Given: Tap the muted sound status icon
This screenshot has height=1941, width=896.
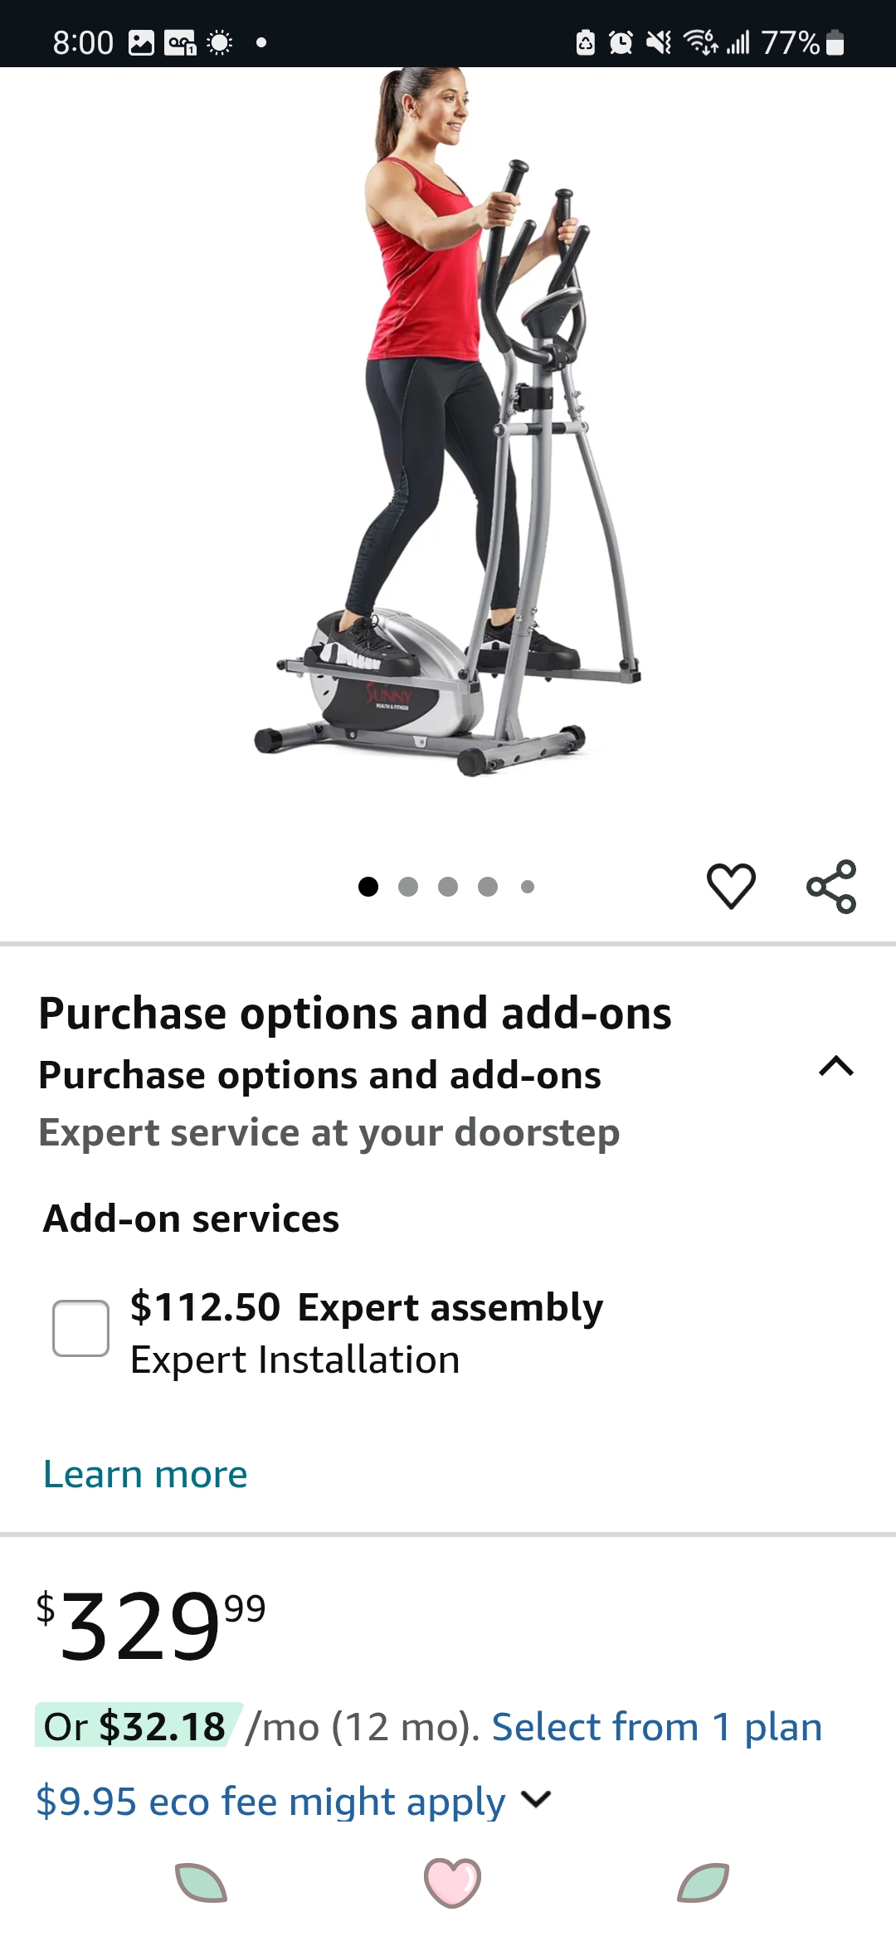Looking at the screenshot, I should click(x=659, y=41).
